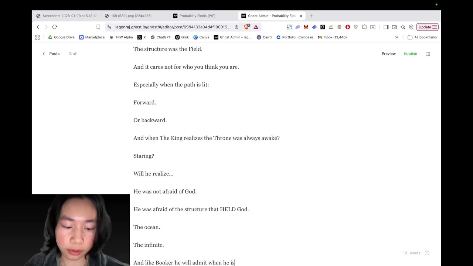Open the blue S extension icon

289,27
